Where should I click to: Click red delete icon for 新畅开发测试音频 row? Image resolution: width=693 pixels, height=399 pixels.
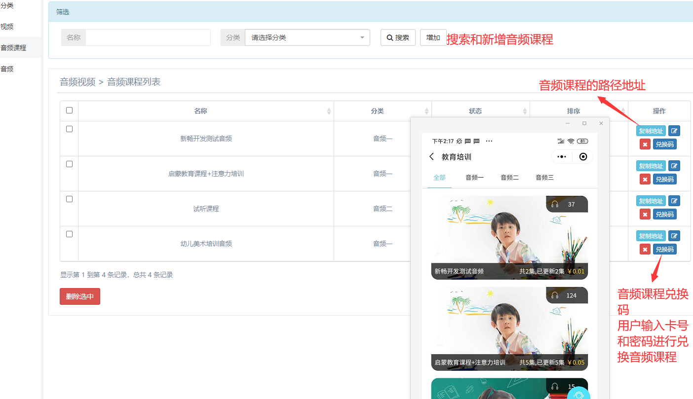click(x=645, y=144)
